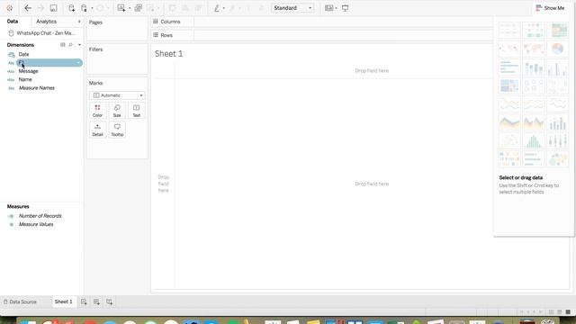This screenshot has height=324, width=576.
Task: Choose the highlight table chart in Show Me
Action: click(558, 30)
